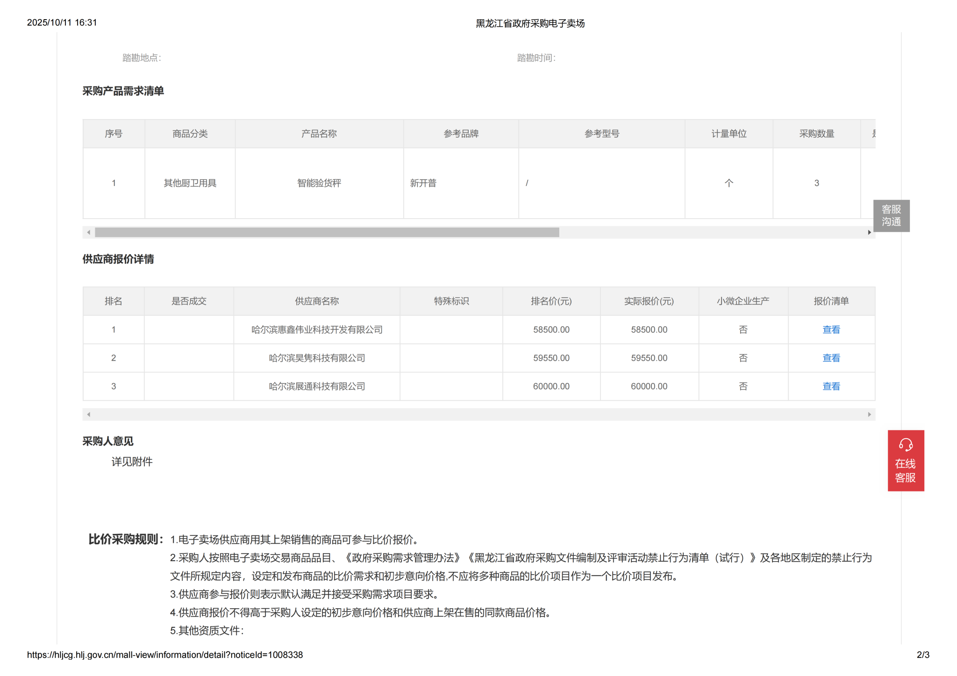
Task: Click the 供应商名称 column header
Action: pyautogui.click(x=316, y=301)
